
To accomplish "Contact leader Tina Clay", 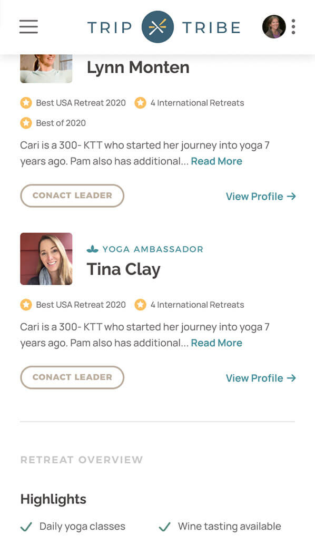I will (72, 377).
